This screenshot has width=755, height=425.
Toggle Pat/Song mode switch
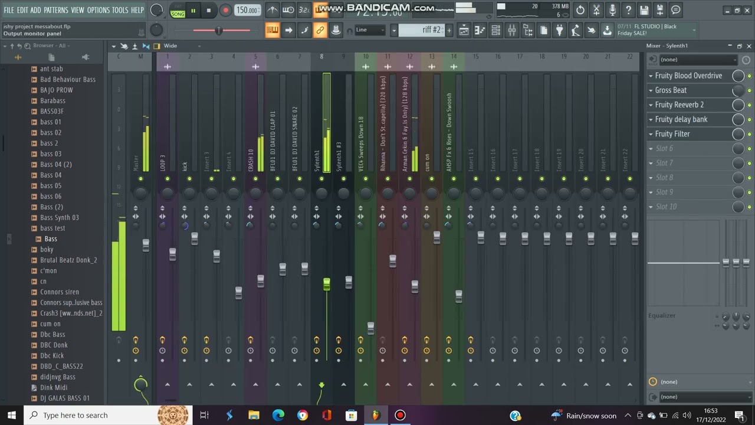(178, 11)
